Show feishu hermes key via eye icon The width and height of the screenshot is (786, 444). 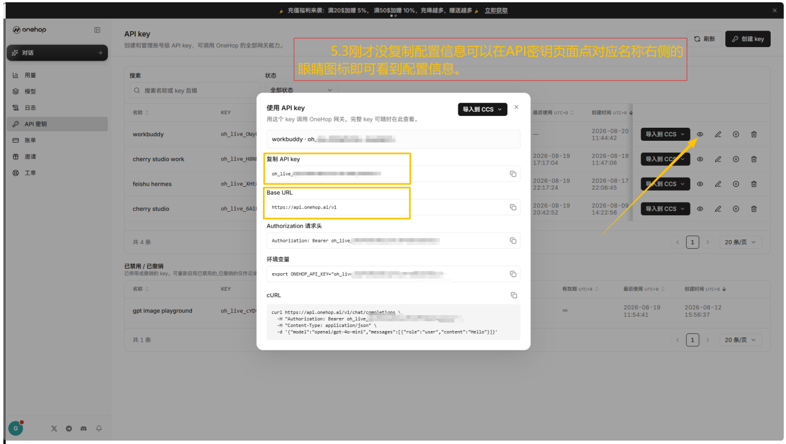coord(700,184)
